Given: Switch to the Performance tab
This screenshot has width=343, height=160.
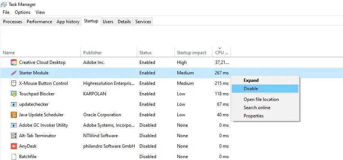Looking at the screenshot, I should point(39,22).
